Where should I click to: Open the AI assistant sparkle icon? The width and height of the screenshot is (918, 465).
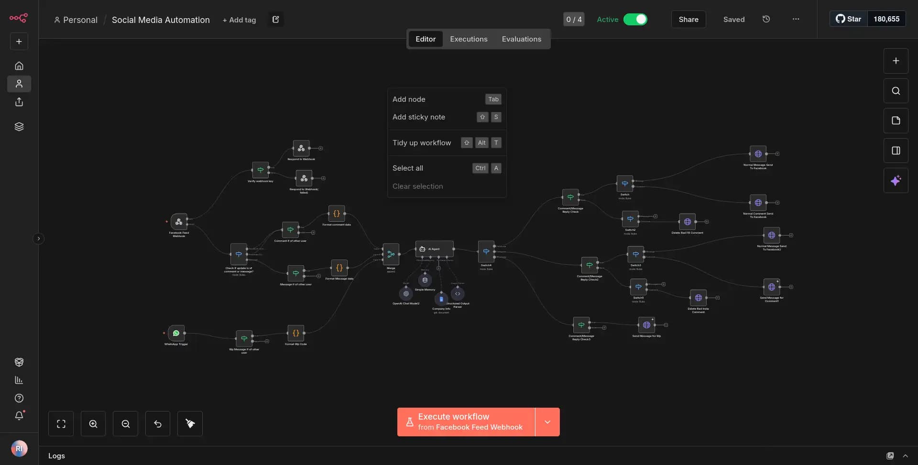click(896, 180)
